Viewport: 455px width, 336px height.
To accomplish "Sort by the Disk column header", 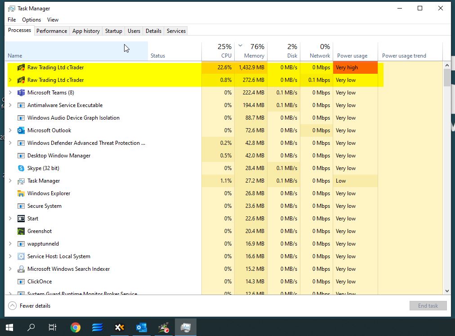I will click(284, 51).
